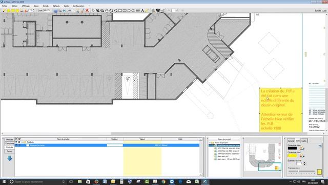Click the plan overview navigator thumbnail
The height and width of the screenshot is (185, 328).
click(x=263, y=157)
